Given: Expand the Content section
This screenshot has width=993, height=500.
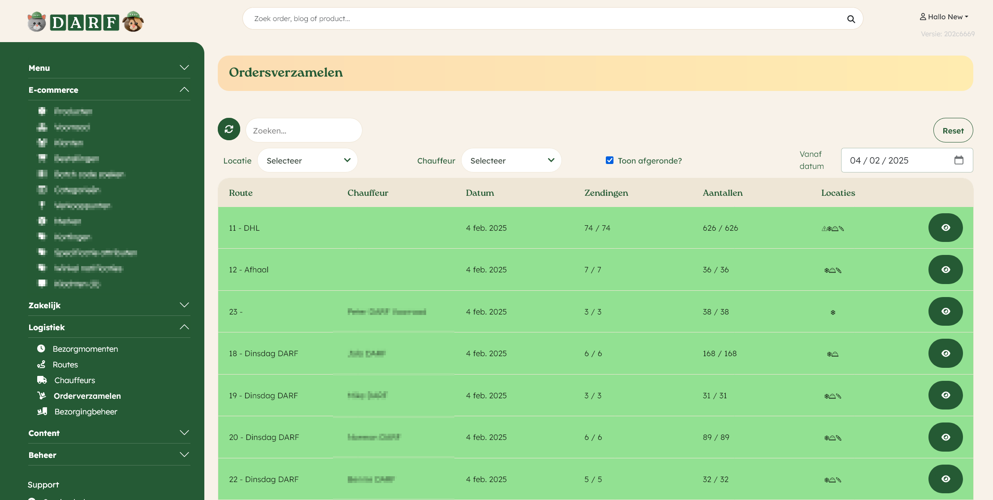Looking at the screenshot, I should 109,433.
